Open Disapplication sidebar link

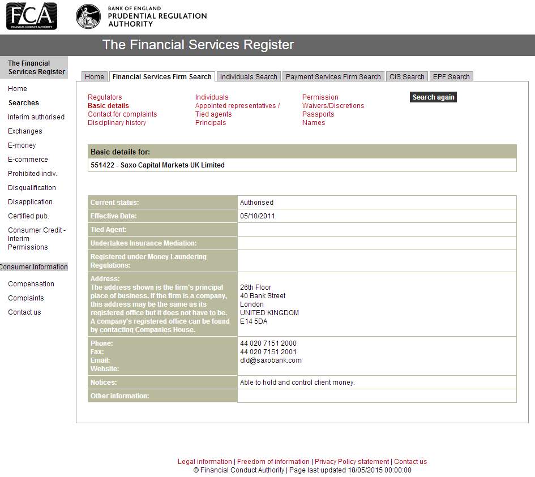click(30, 202)
